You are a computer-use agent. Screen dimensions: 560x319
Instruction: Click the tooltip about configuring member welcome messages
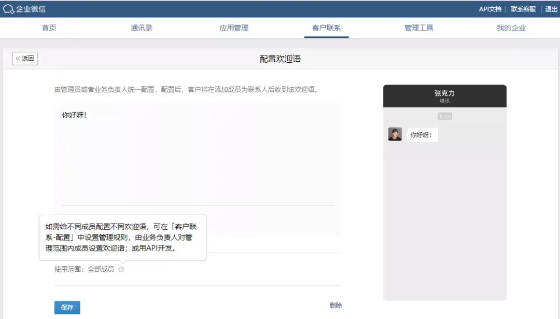click(x=121, y=236)
